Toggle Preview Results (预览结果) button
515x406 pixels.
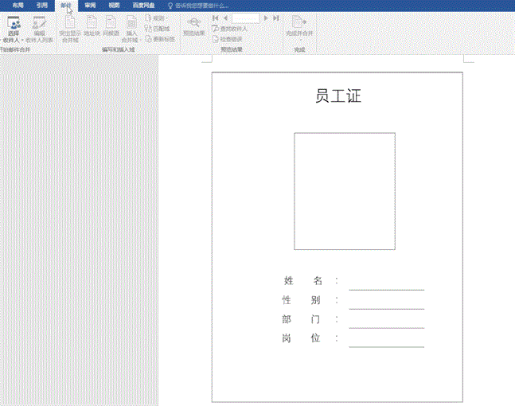pos(193,27)
